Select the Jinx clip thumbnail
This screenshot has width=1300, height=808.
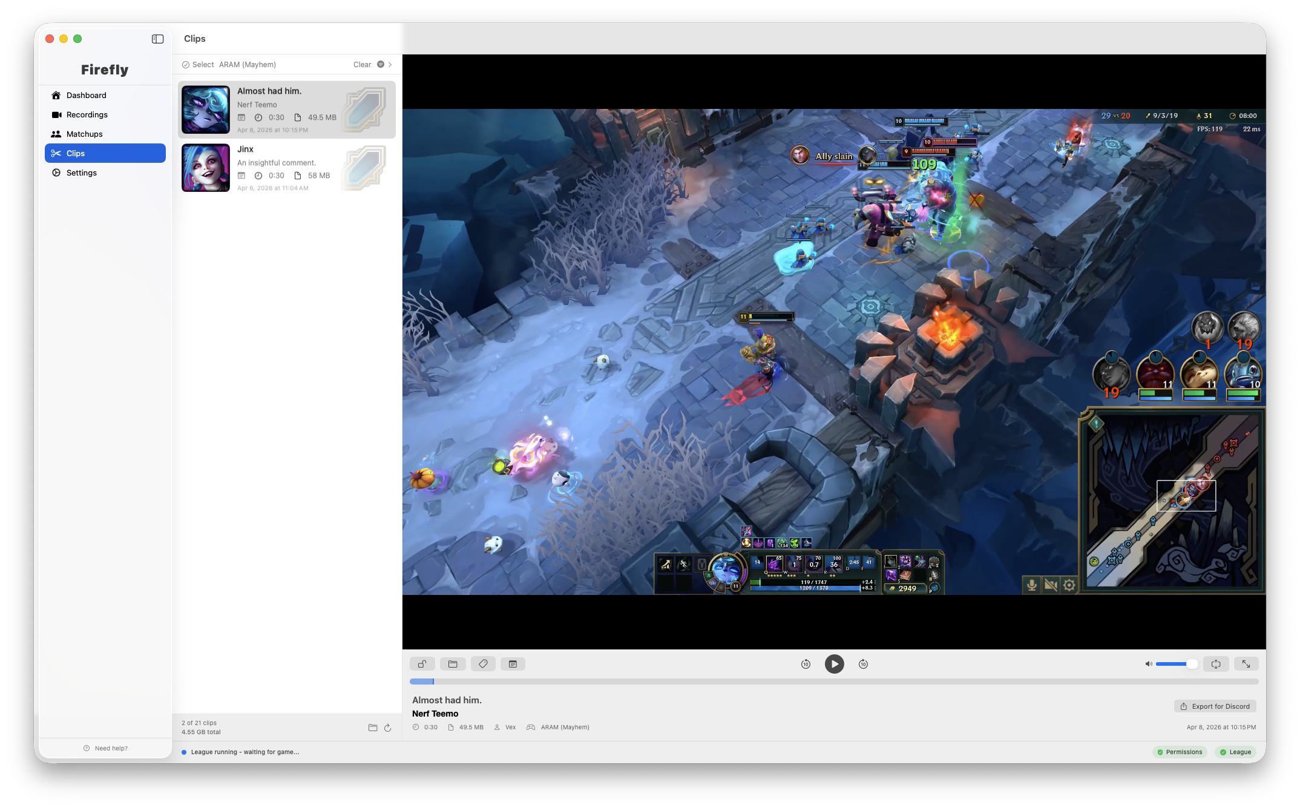tap(206, 168)
